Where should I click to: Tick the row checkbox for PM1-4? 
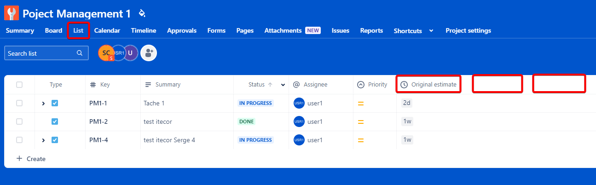19,140
